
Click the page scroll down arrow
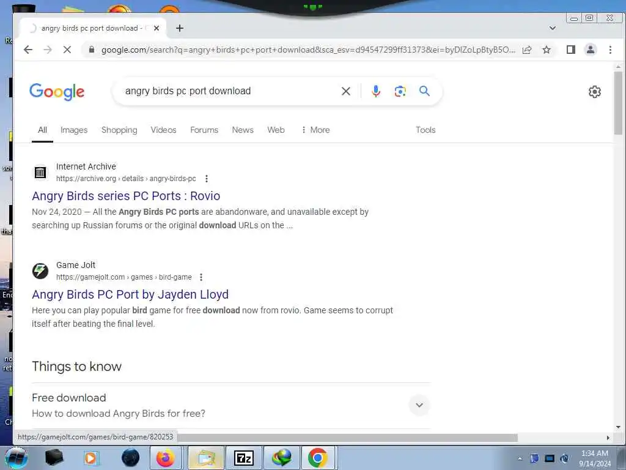click(618, 427)
